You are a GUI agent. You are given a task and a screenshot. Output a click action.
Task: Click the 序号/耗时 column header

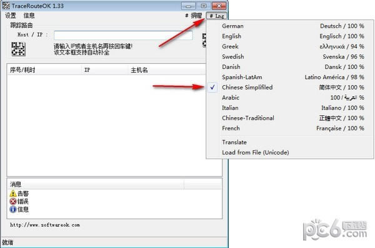tap(44, 70)
